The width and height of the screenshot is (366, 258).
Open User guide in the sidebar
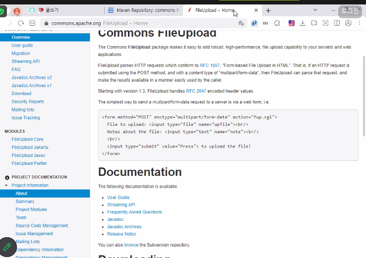(x=22, y=46)
